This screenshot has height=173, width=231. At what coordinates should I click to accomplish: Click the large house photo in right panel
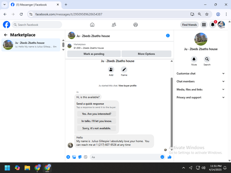(x=201, y=39)
